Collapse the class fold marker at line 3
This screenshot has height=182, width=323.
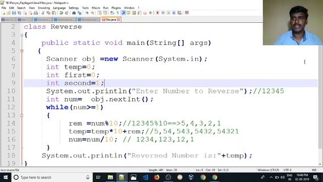22,35
